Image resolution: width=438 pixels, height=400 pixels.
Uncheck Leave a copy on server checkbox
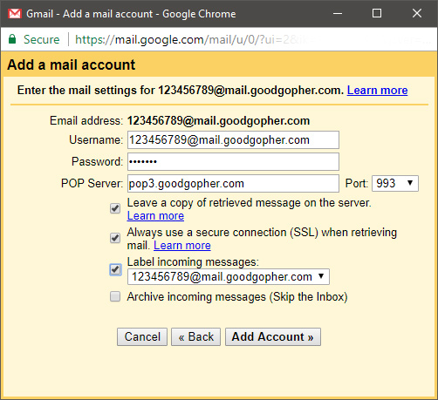[x=115, y=208]
